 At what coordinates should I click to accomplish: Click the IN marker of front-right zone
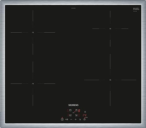tap(110, 80)
